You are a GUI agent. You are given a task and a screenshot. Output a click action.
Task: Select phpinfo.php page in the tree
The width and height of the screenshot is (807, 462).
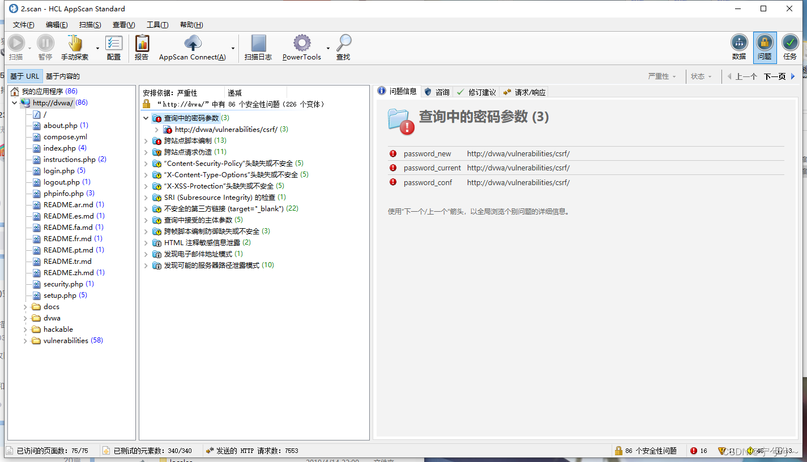tap(63, 193)
